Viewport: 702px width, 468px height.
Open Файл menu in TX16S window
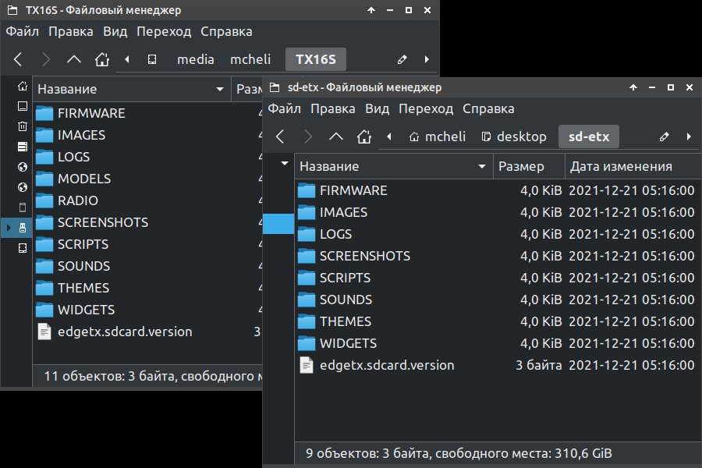23,31
